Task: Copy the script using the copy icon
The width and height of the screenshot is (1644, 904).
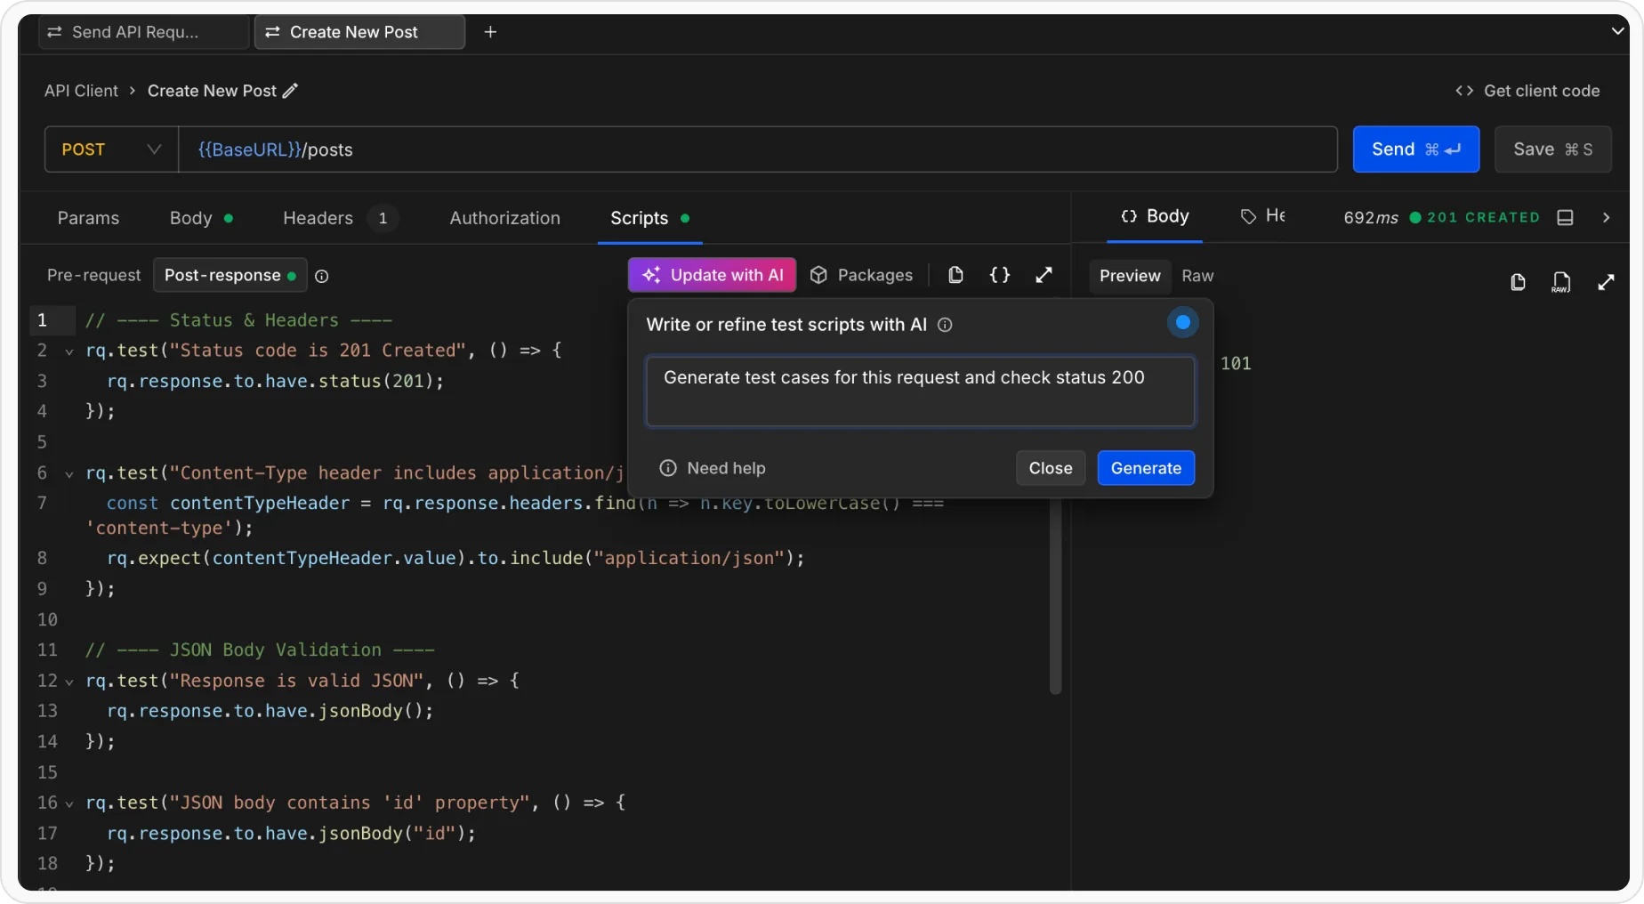Action: [x=955, y=275]
